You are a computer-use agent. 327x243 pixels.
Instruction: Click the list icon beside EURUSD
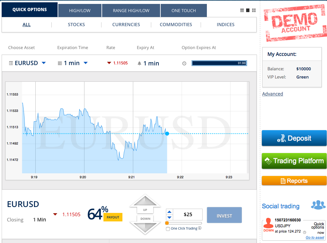[11, 63]
